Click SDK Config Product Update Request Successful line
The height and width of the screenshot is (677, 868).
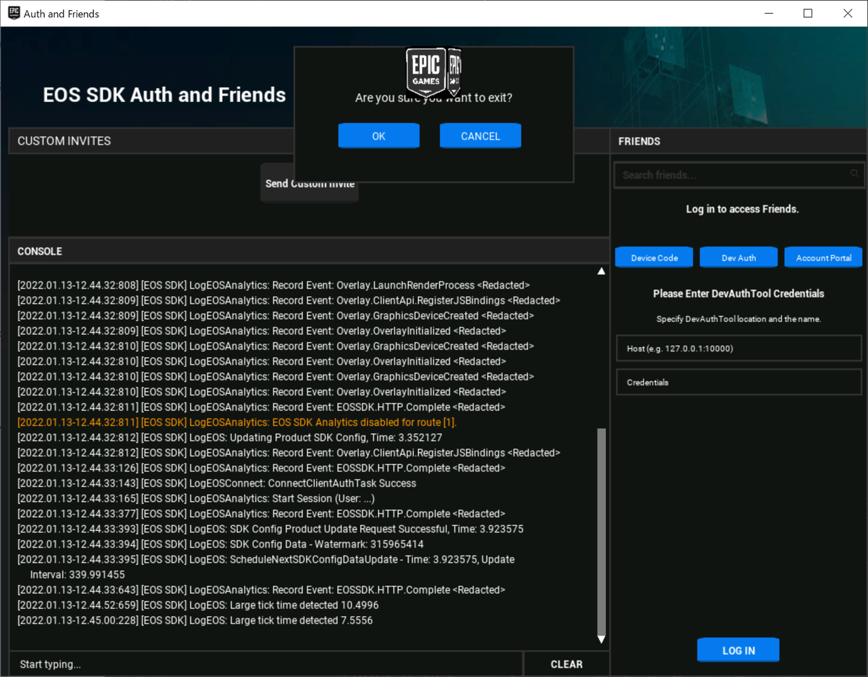(x=271, y=529)
